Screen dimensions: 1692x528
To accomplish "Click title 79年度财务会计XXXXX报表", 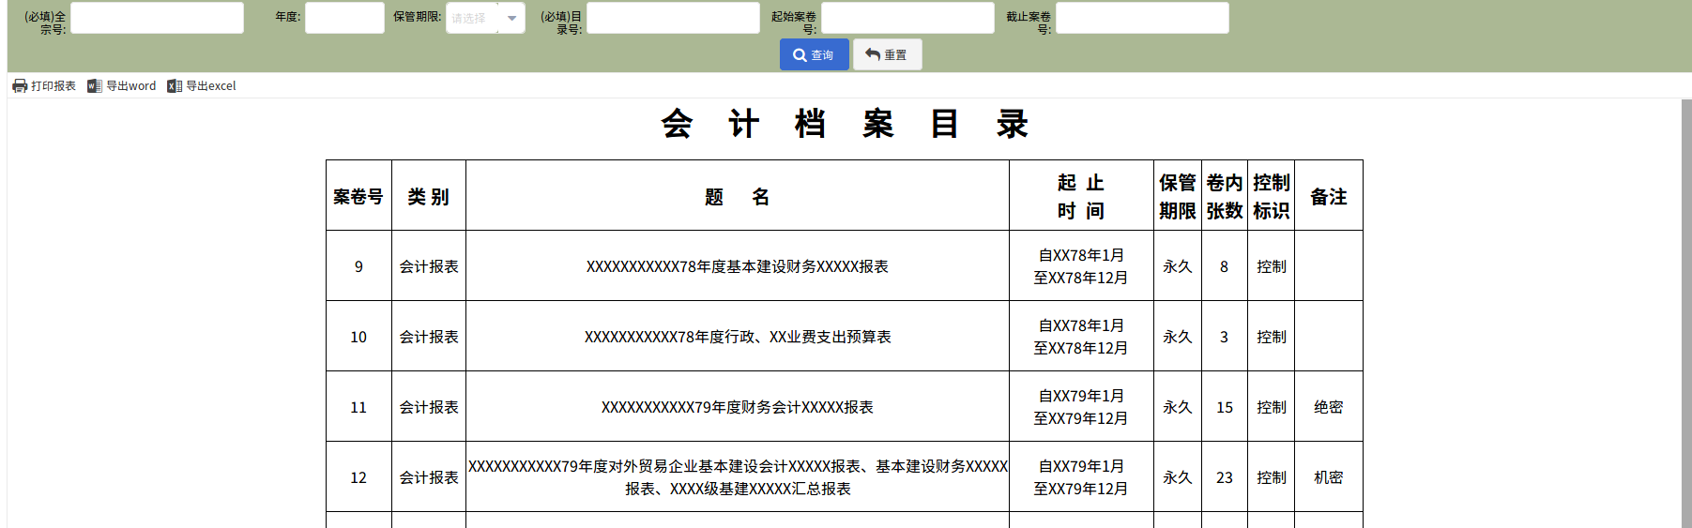I will pos(738,407).
